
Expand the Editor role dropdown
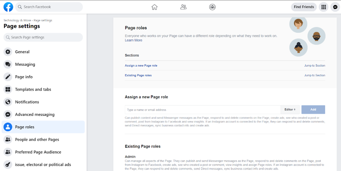click(290, 110)
